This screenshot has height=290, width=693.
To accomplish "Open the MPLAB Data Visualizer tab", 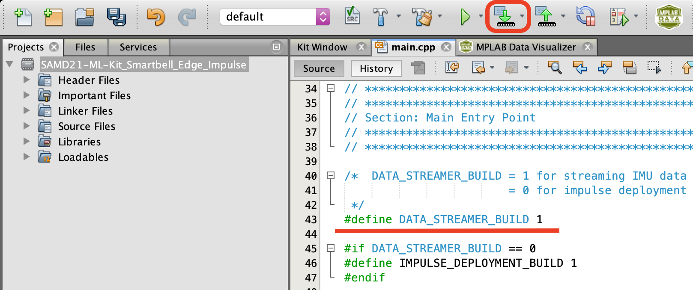I will 526,47.
